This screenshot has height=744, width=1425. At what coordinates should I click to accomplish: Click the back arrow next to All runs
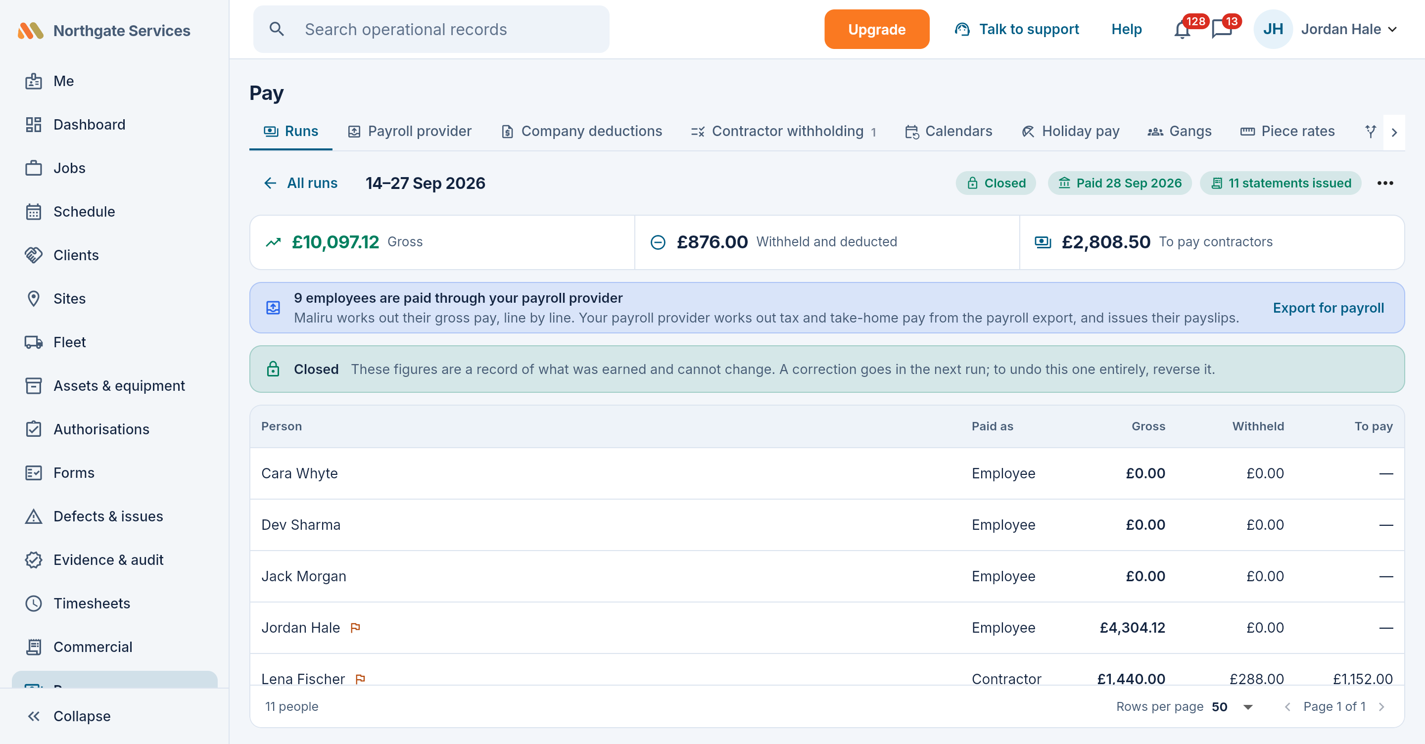pyautogui.click(x=270, y=183)
